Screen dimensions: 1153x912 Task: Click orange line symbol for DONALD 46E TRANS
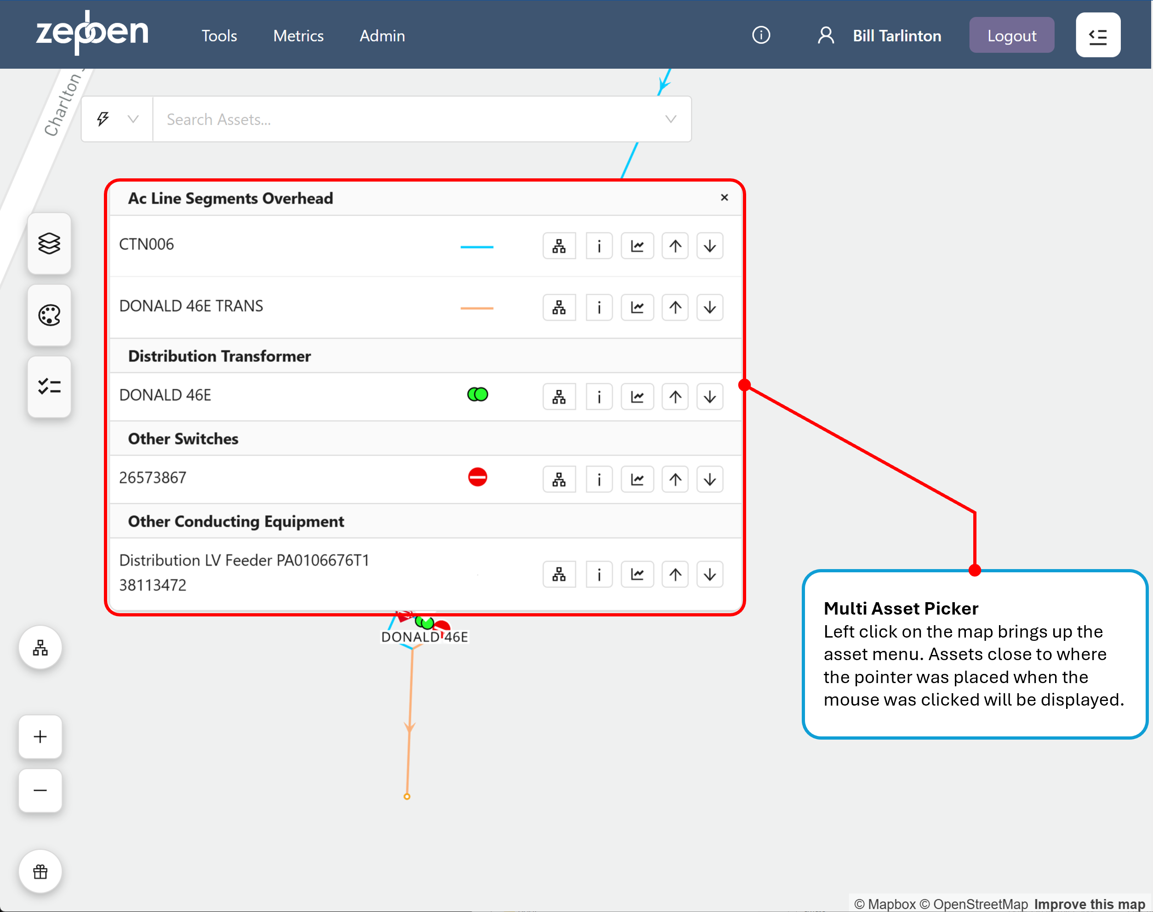(477, 308)
